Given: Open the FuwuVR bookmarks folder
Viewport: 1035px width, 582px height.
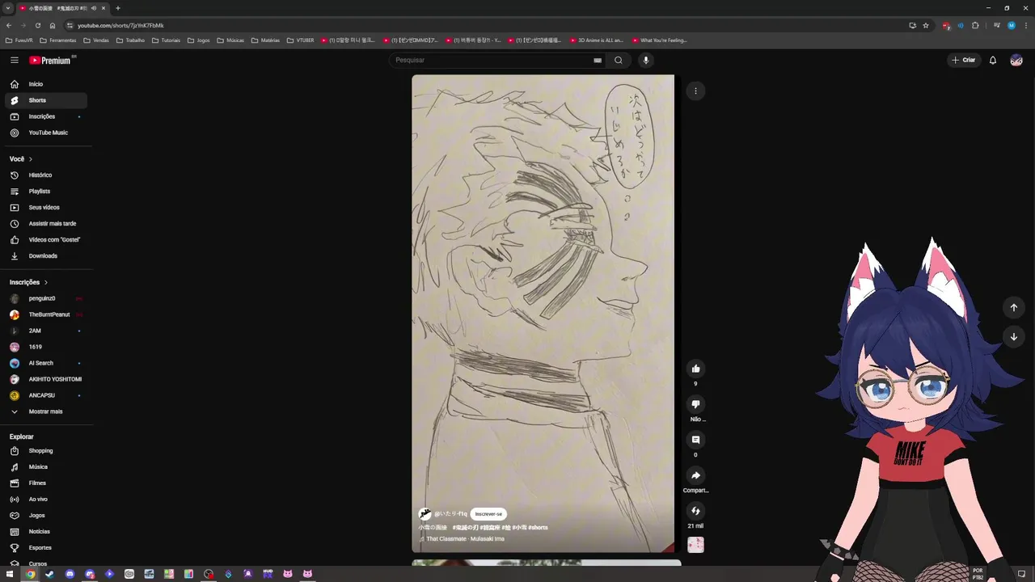Looking at the screenshot, I should (19, 40).
